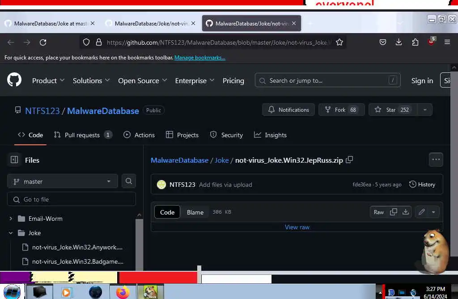Click the pencil edit file icon
This screenshot has height=299, width=458.
tap(421, 212)
